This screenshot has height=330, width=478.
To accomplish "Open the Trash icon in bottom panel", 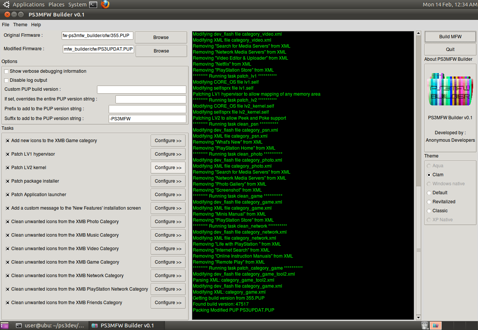I will 425,325.
